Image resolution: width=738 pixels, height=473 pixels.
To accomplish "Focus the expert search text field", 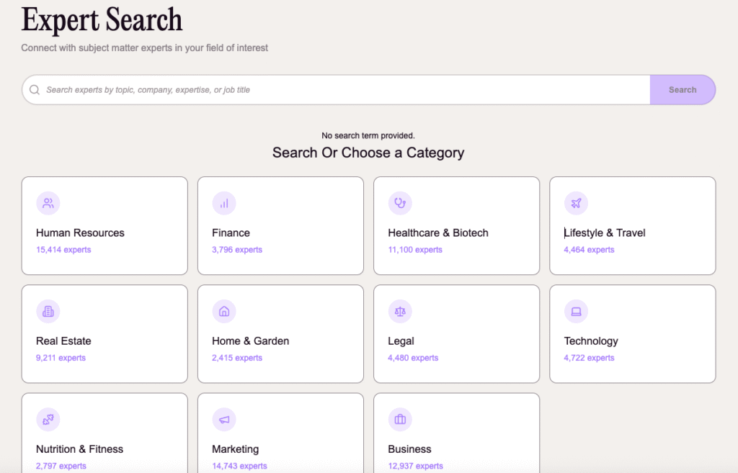I will click(339, 90).
